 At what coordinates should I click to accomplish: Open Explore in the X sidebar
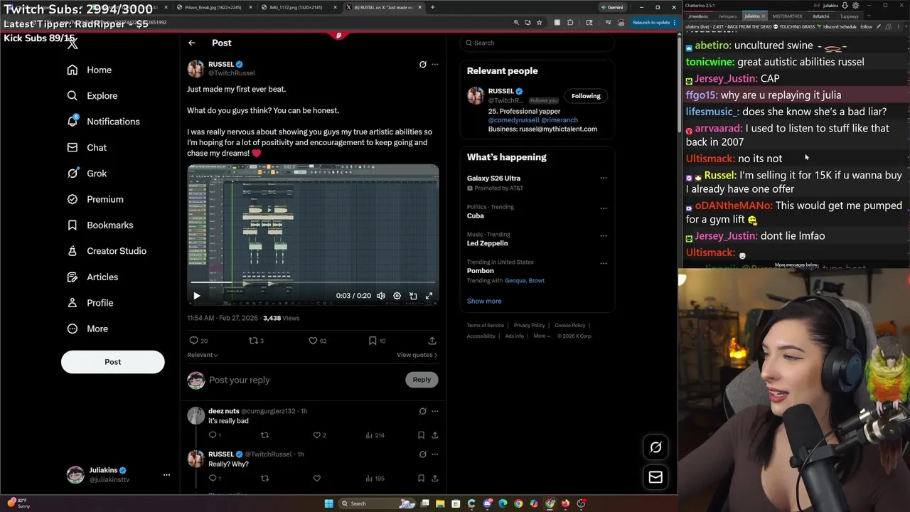[92, 95]
